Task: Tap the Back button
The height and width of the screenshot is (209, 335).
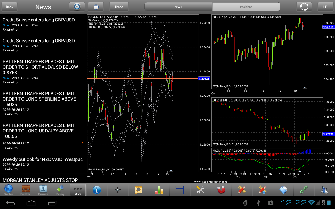Action: (x=9, y=7)
